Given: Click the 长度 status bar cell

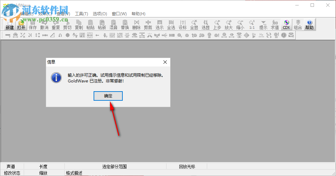Looking at the screenshot, I should (x=43, y=167).
